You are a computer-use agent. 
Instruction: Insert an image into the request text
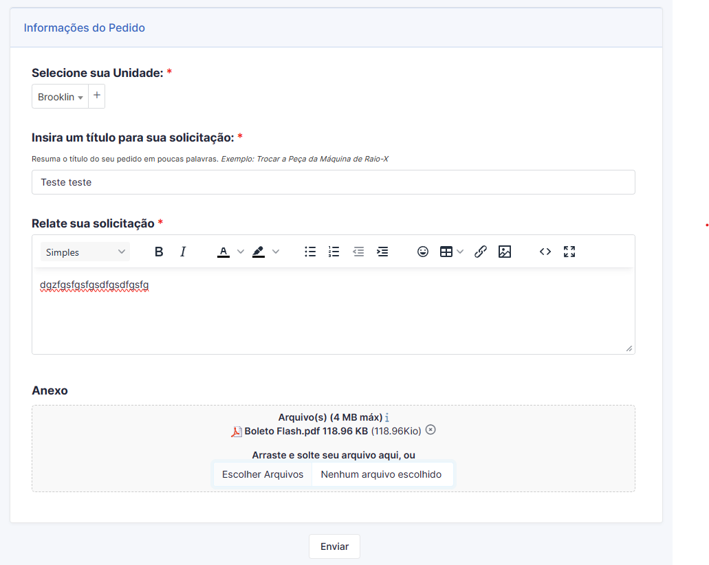tap(505, 252)
